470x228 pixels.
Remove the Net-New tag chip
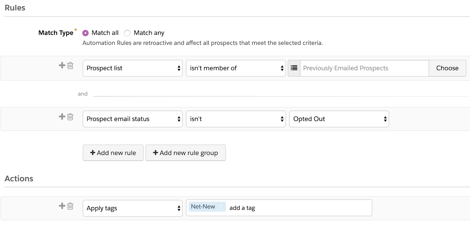[x=221, y=207]
